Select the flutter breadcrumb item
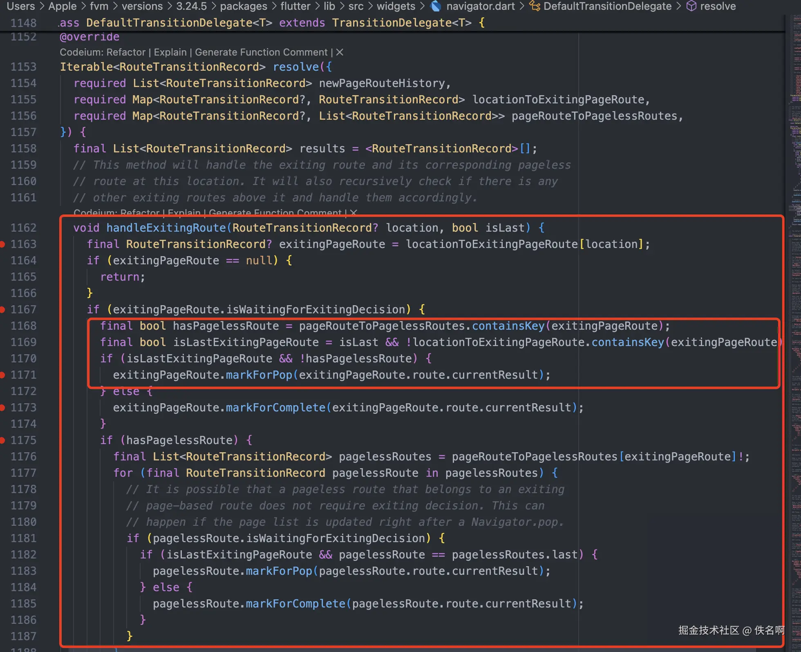Image resolution: width=801 pixels, height=652 pixels. pyautogui.click(x=295, y=6)
